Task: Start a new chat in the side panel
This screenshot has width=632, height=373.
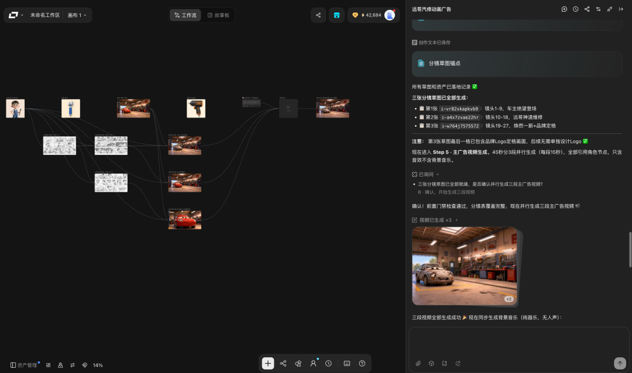Action: pos(564,9)
